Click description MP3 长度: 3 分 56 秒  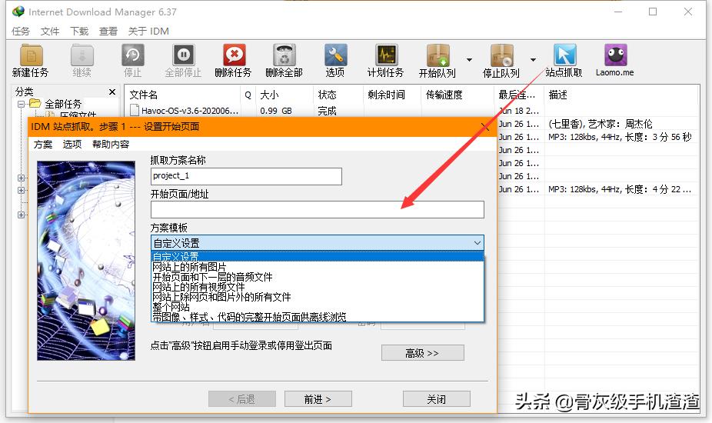tap(620, 137)
